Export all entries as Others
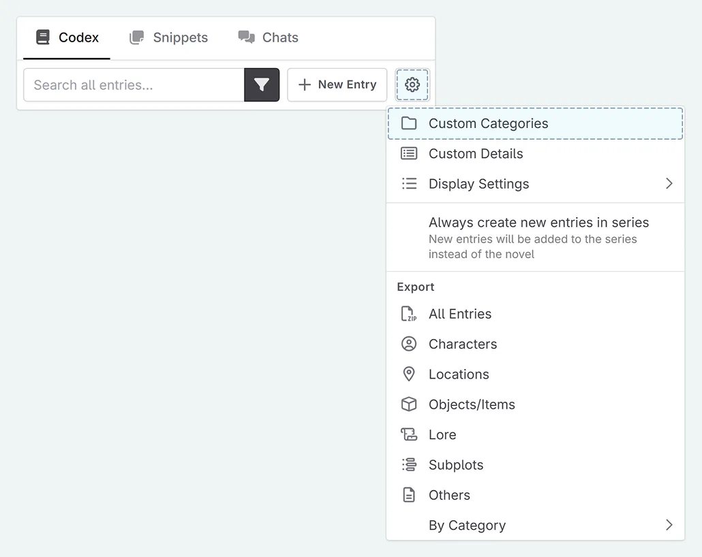The image size is (702, 557). [x=448, y=495]
